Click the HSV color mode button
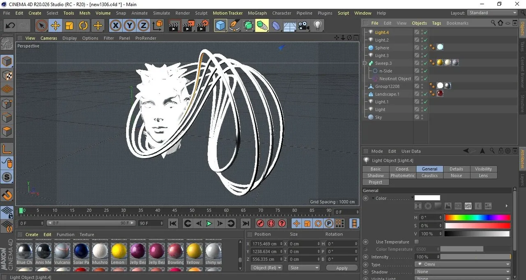The height and width of the screenshot is (280, 526). (468, 206)
